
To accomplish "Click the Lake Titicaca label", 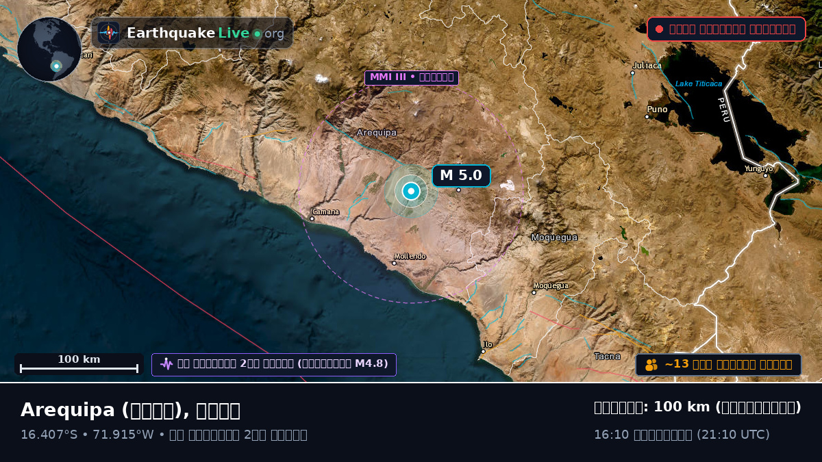I will [x=699, y=84].
